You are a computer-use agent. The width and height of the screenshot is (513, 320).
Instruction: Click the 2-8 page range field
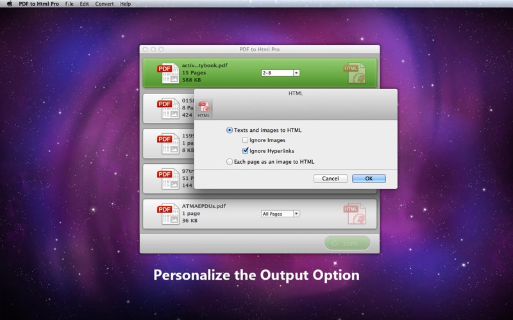[x=278, y=73]
